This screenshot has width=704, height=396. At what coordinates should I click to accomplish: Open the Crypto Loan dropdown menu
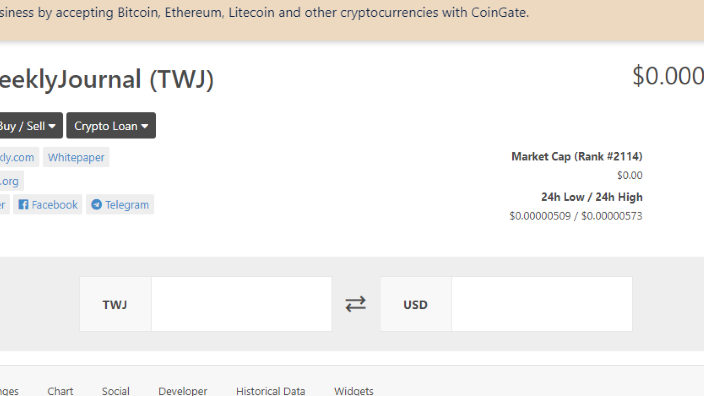point(111,126)
